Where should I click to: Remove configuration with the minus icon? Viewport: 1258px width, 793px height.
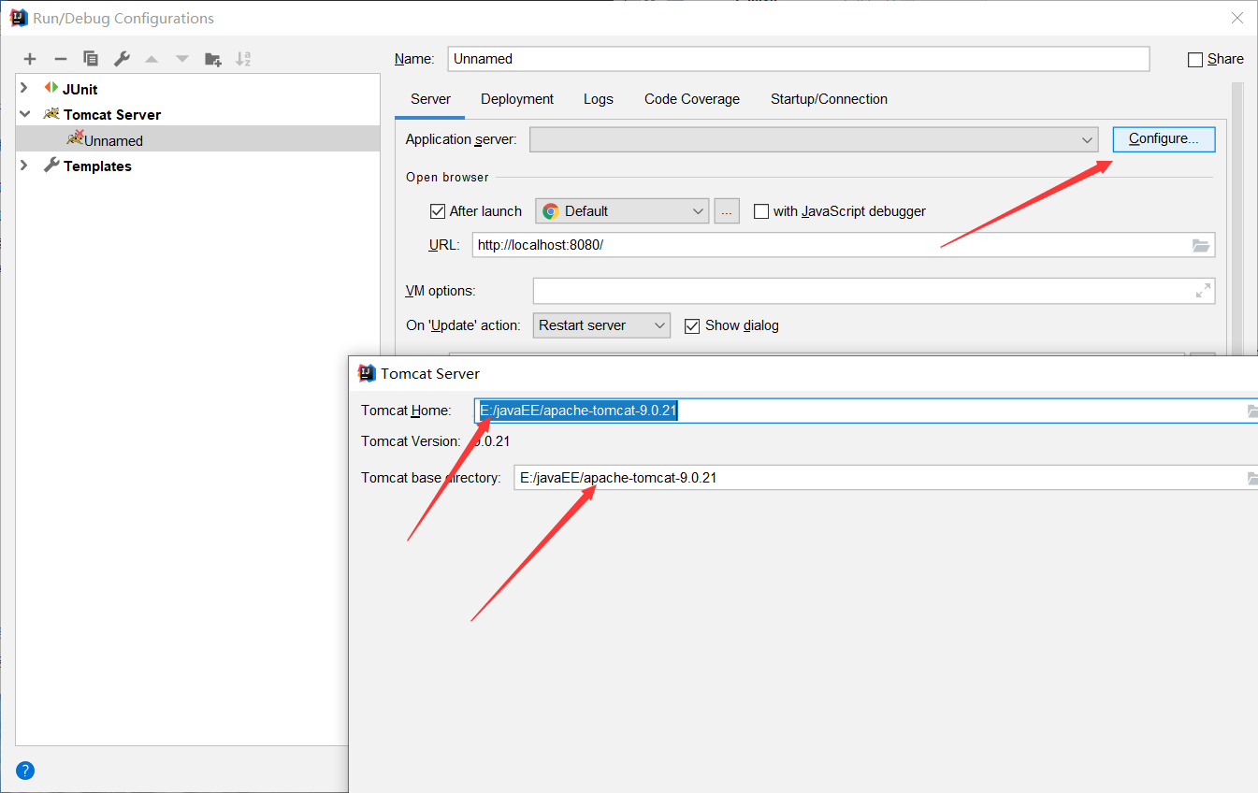coord(60,59)
